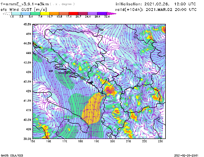Click the 43.5N latitude label
The image size is (204, 157).
pyautogui.click(x=27, y=62)
